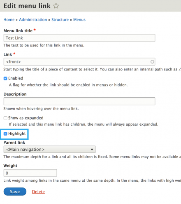Click the 'Edit menu link' page heading
181x204 pixels.
(x=27, y=6)
